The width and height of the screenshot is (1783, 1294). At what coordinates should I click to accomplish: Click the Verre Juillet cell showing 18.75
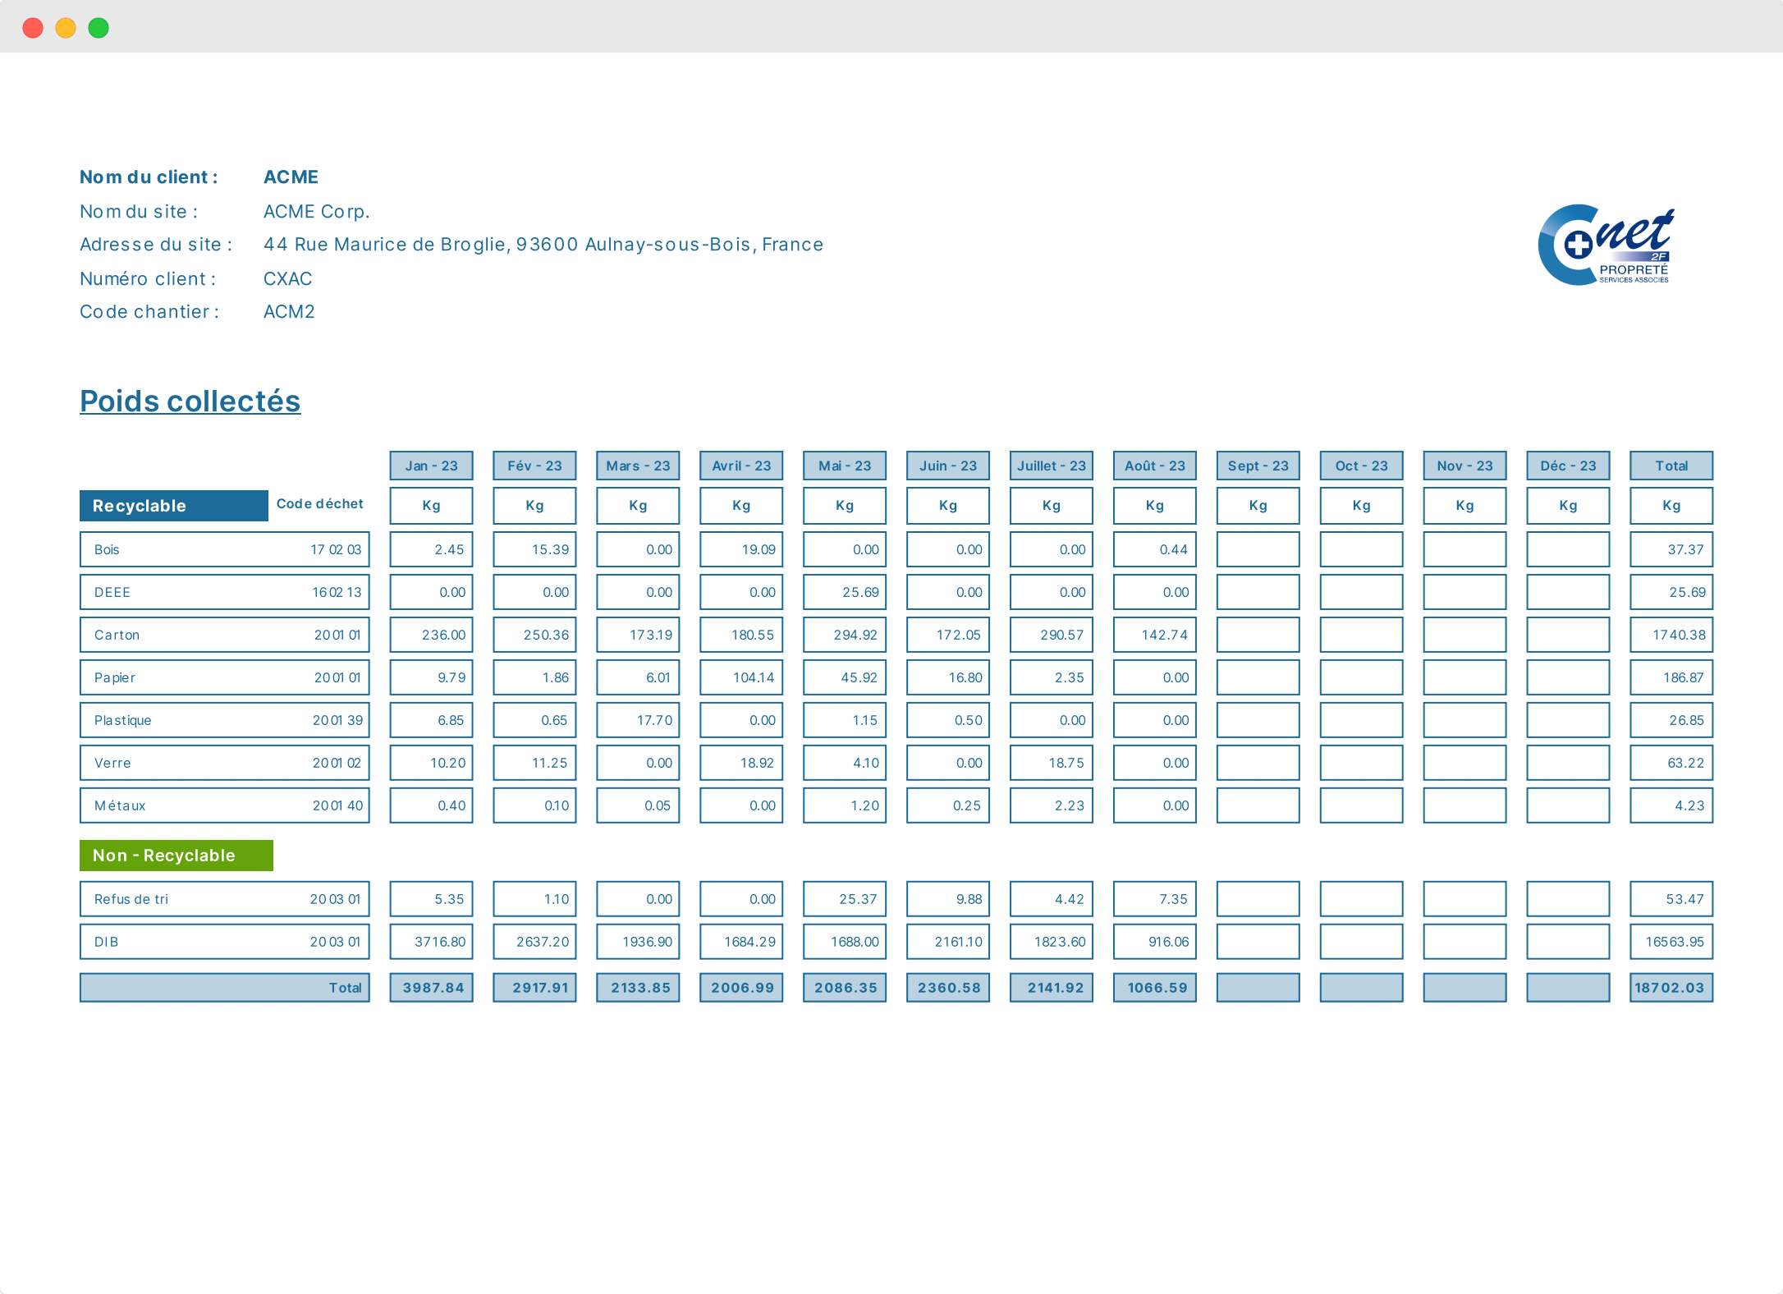[1051, 763]
